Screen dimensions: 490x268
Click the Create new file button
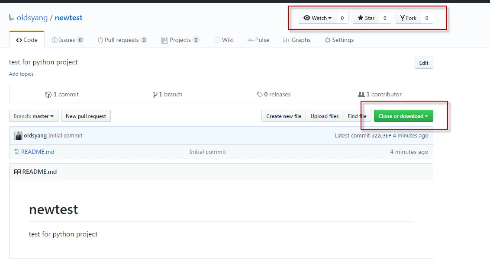click(284, 116)
